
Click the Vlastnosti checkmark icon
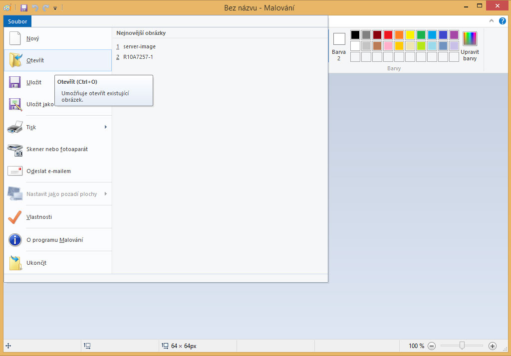[14, 217]
